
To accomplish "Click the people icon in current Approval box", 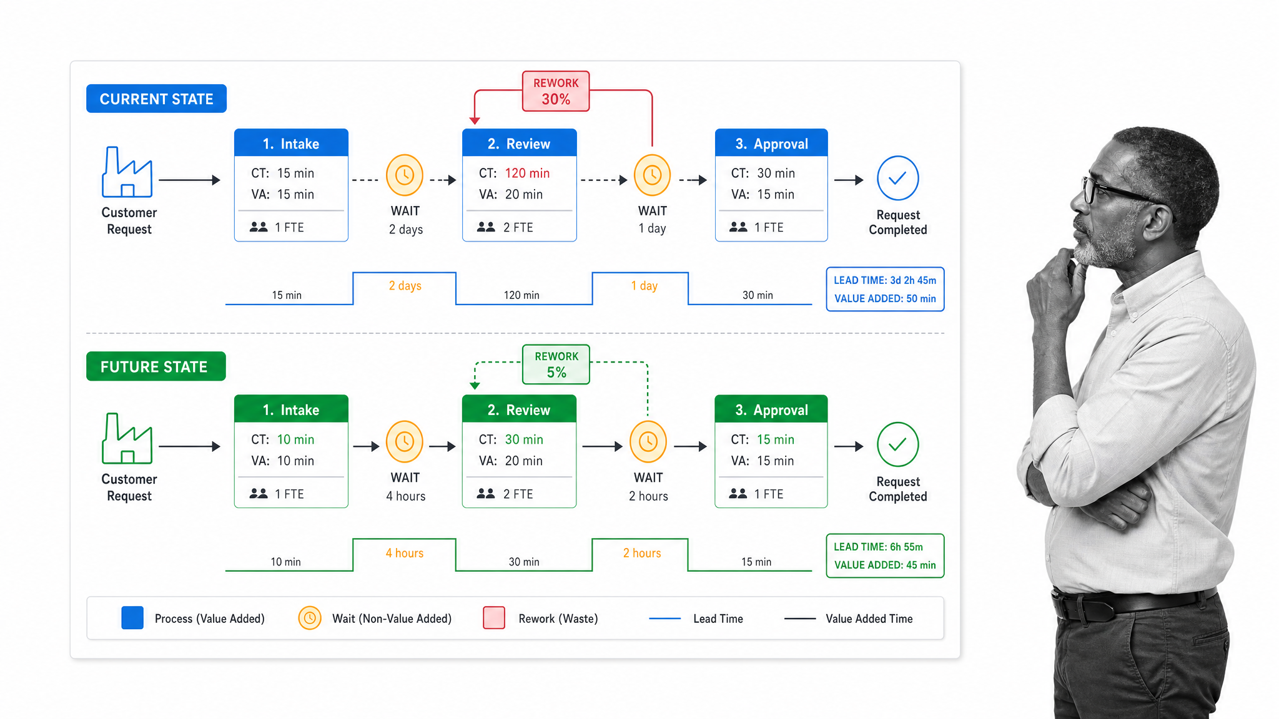I will [x=738, y=227].
